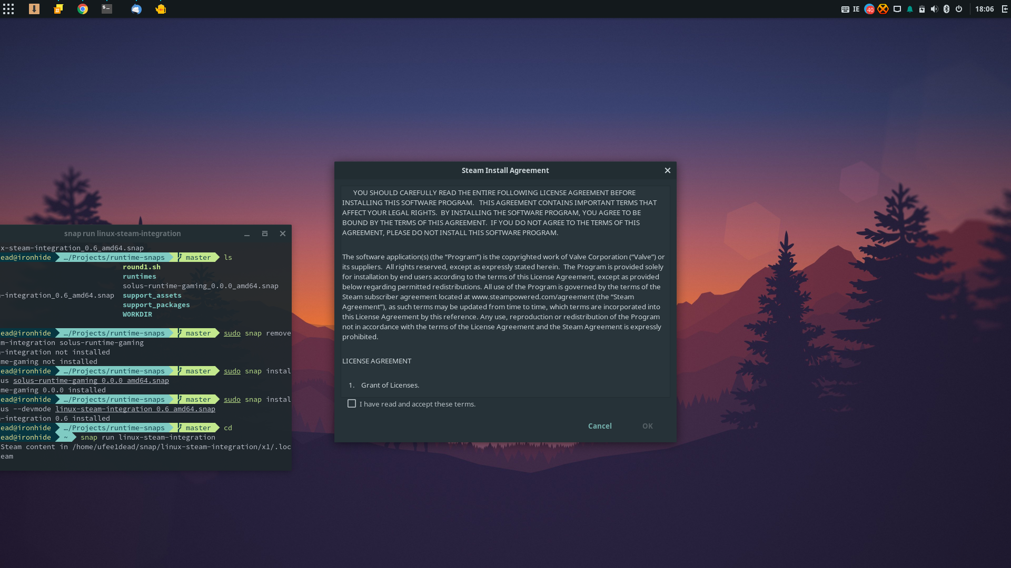Click 'support_packages' in terminal listing
Image resolution: width=1011 pixels, height=568 pixels.
(x=156, y=305)
